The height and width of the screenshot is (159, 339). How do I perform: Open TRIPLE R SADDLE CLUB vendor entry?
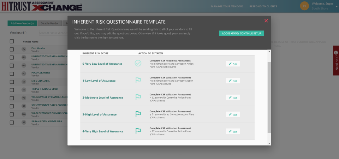click(44, 89)
